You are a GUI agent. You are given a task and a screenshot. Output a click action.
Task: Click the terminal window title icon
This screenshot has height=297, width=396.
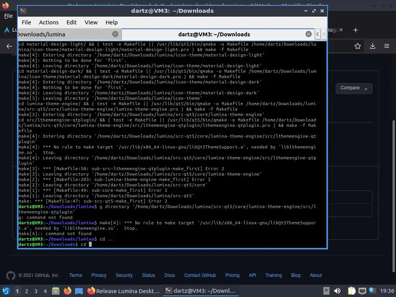coord(23,10)
